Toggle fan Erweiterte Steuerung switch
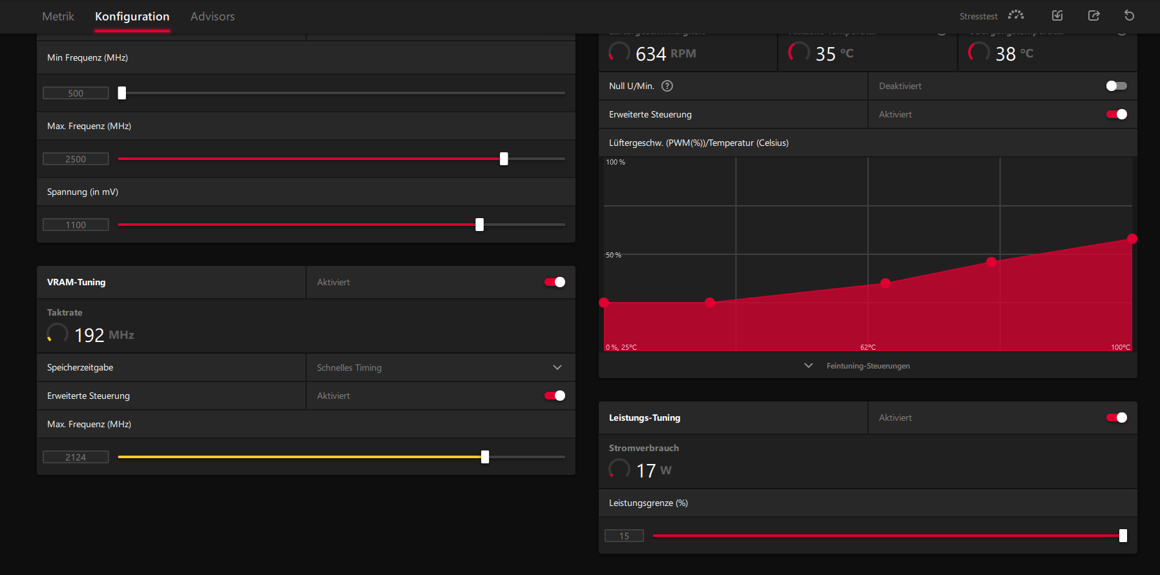Screen dimensions: 1160x575 coord(1116,114)
